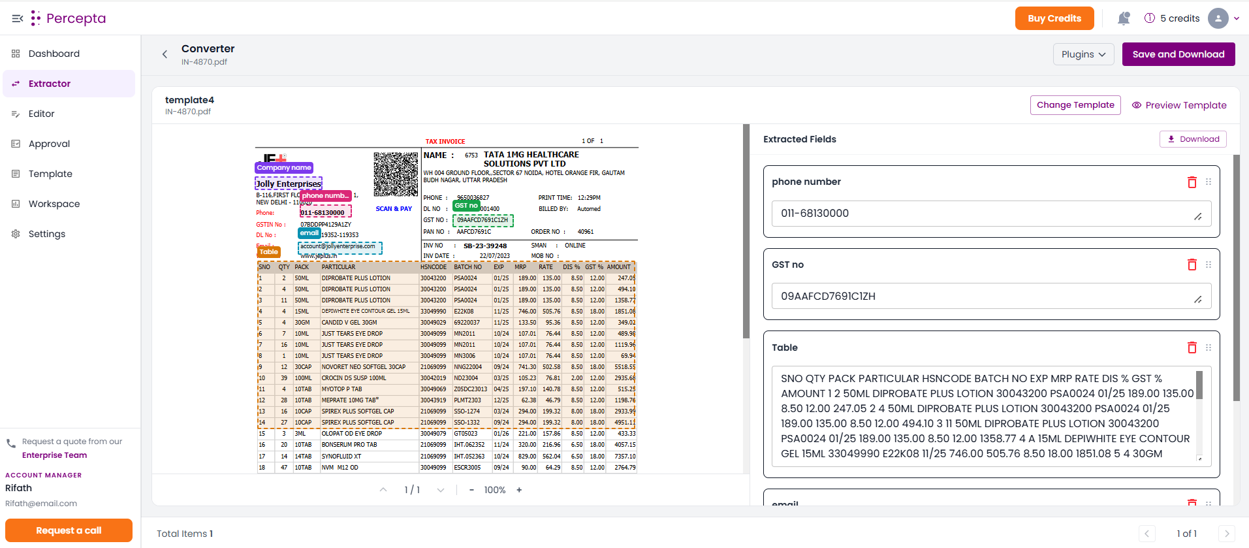Screen dimensions: 1249x548
Task: Grab the phone number drag handle
Action: tap(1209, 182)
